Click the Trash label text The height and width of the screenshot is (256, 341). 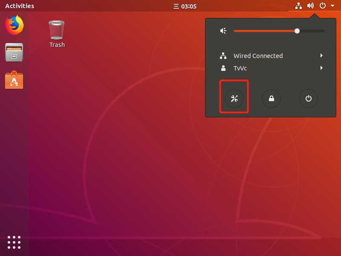click(57, 45)
